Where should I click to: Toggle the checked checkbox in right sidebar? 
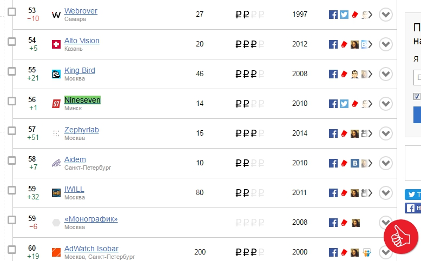(417, 96)
